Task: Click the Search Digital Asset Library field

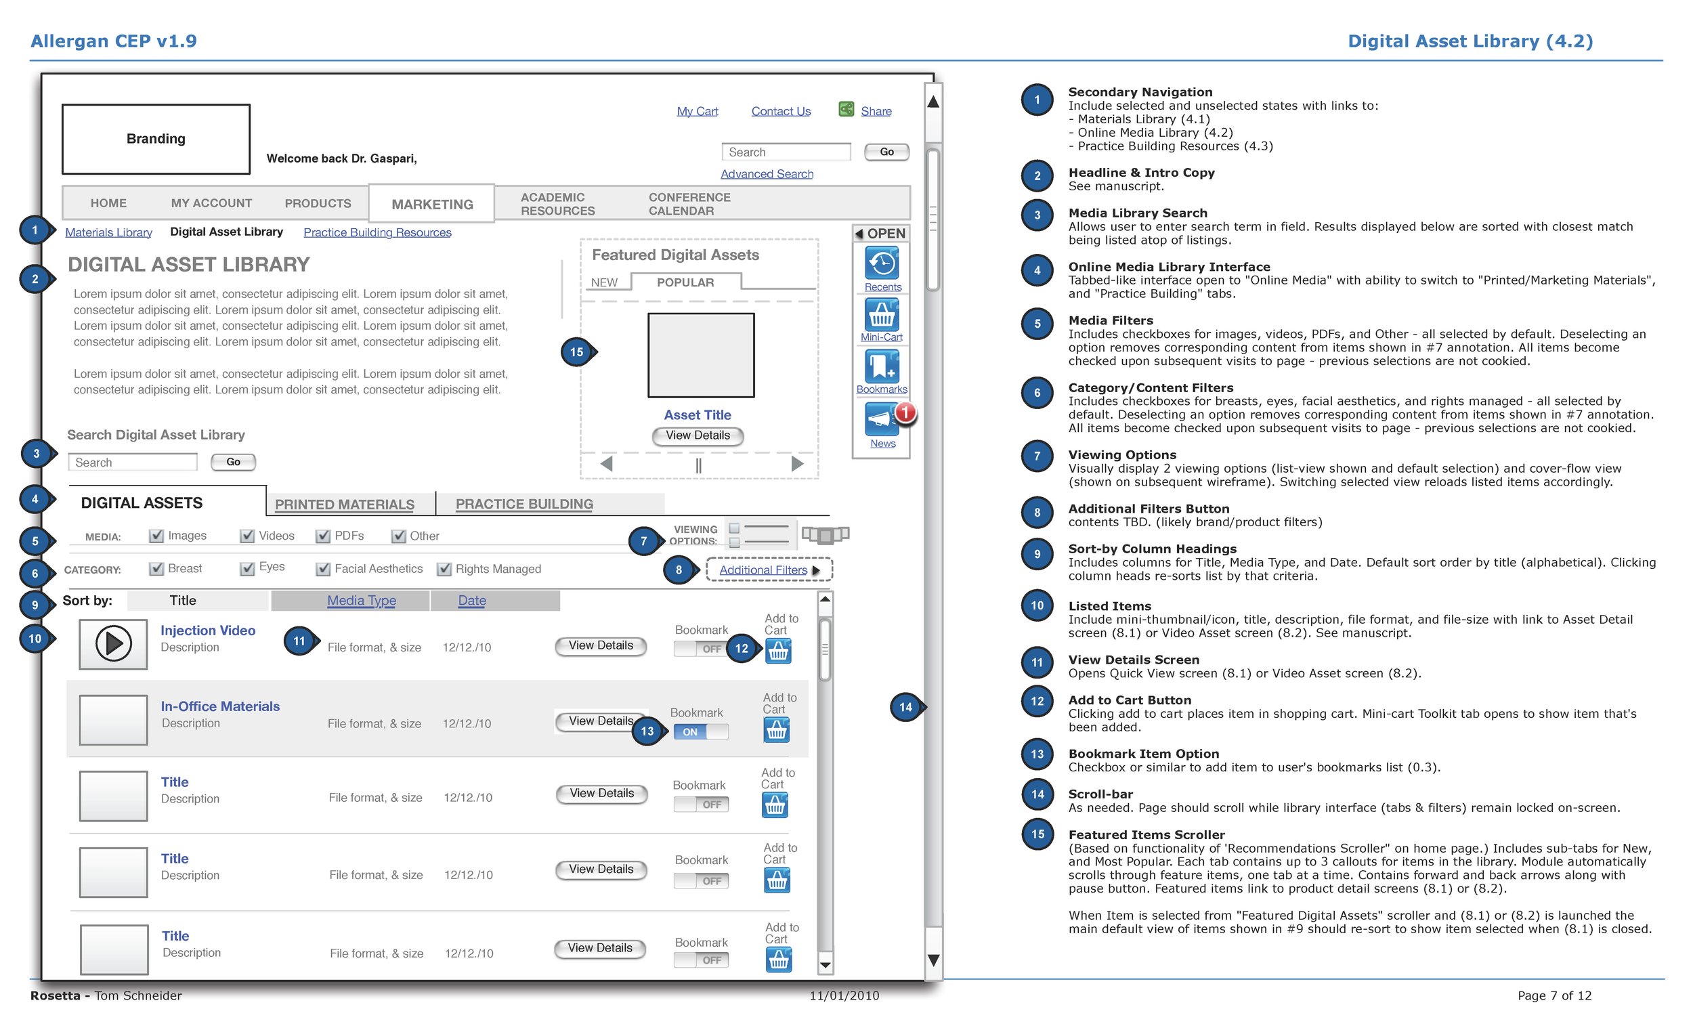Action: pos(133,463)
